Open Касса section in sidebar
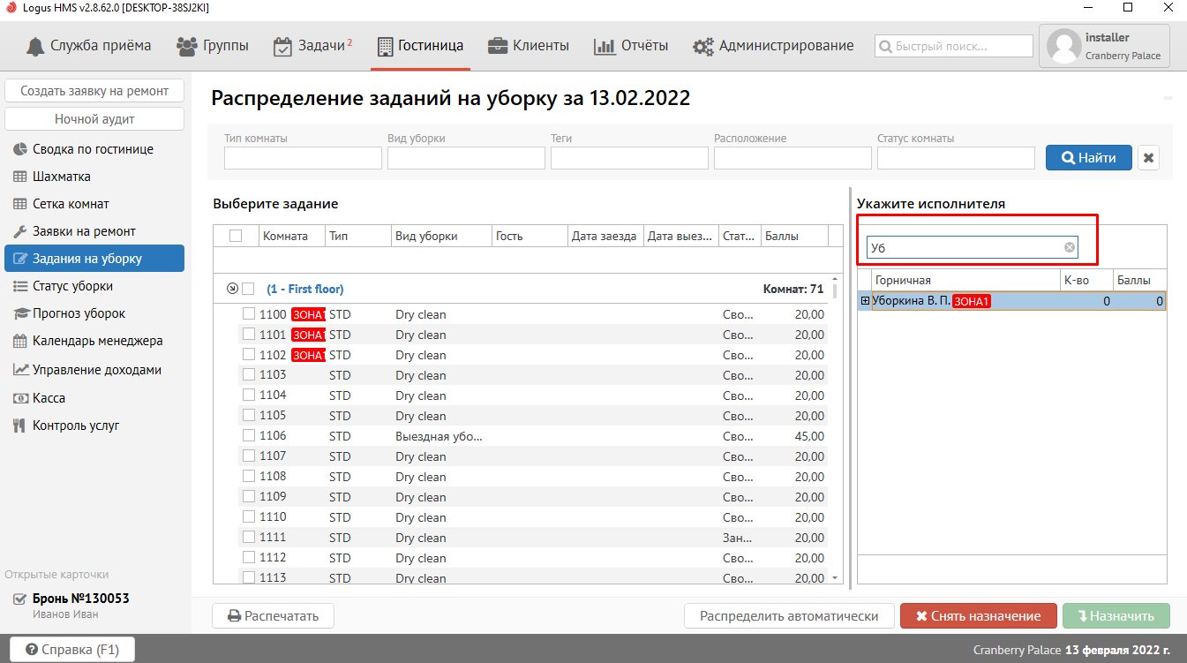Image resolution: width=1187 pixels, height=663 pixels. [x=49, y=398]
